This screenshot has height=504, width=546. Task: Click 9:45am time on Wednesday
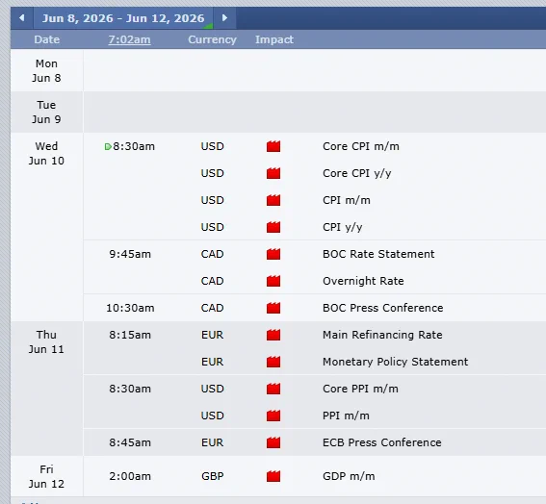click(130, 254)
